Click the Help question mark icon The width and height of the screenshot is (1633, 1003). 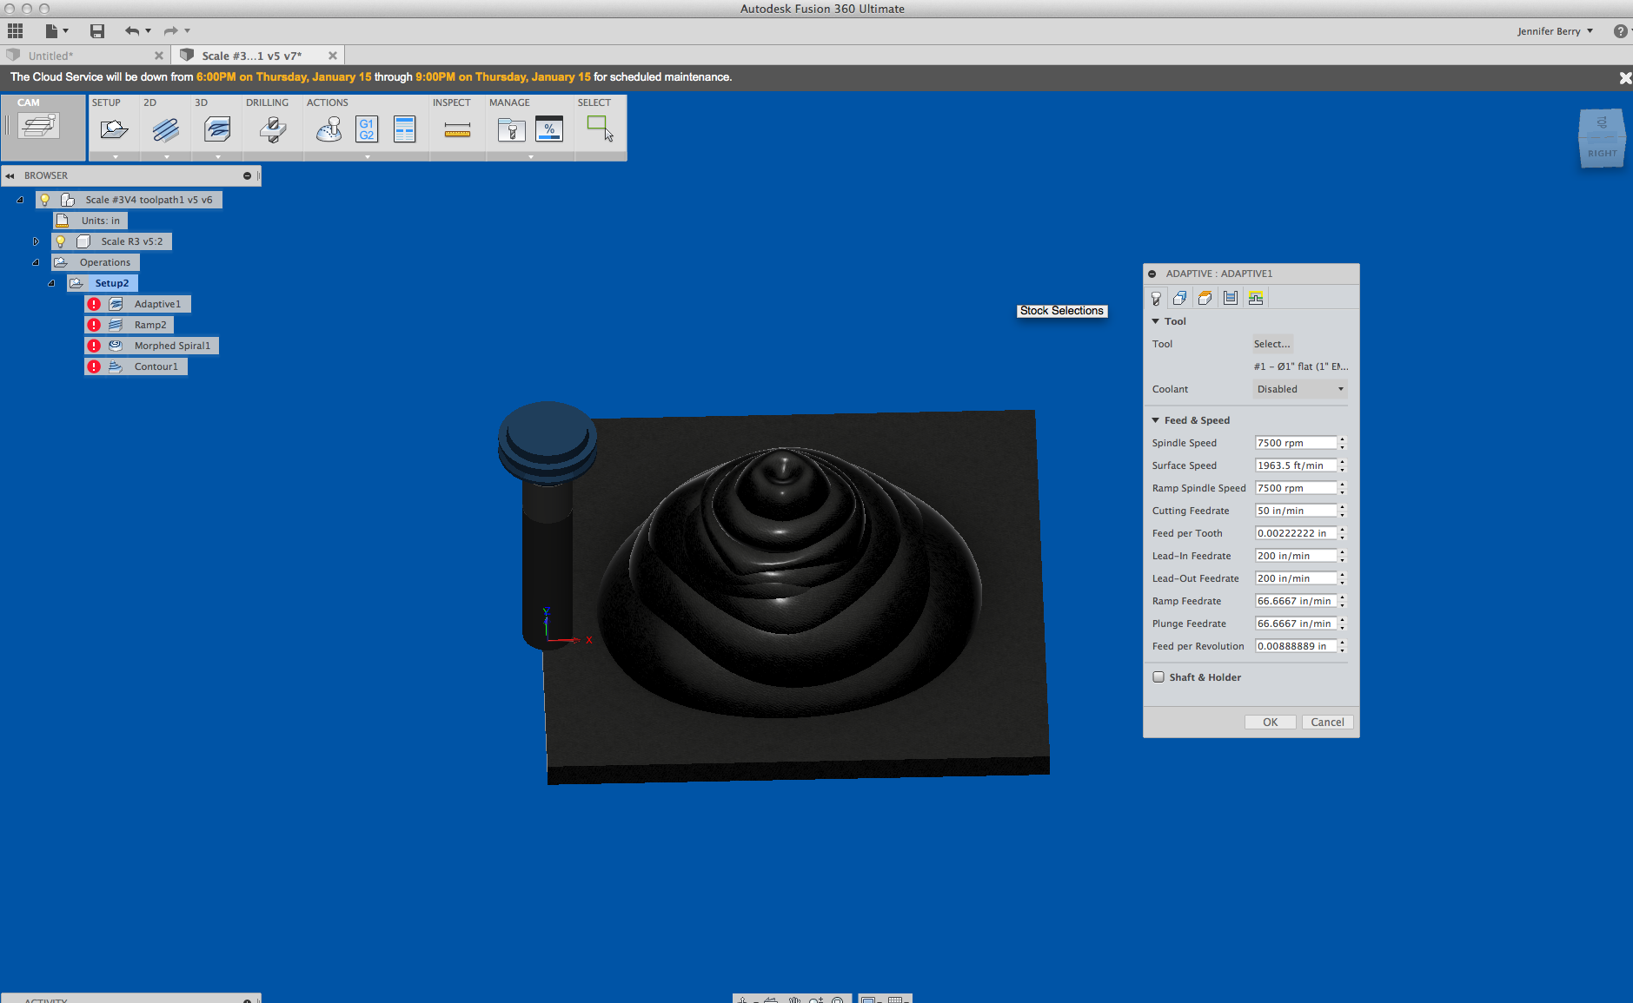1620,31
